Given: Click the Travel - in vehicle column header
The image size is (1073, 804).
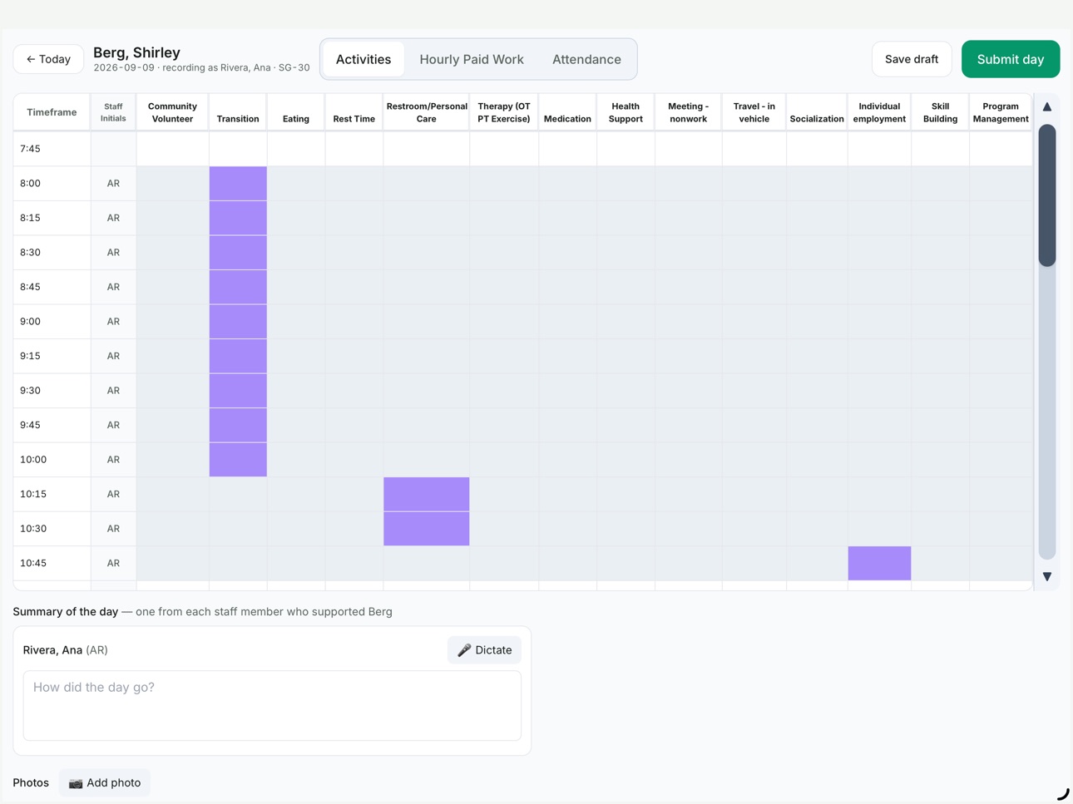Looking at the screenshot, I should [754, 112].
